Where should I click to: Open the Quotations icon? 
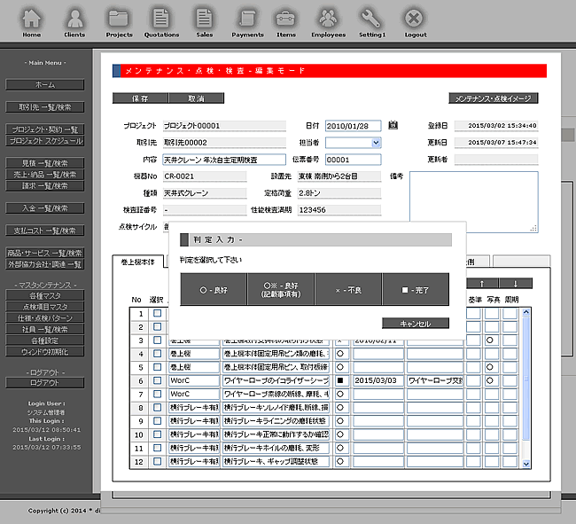click(161, 23)
